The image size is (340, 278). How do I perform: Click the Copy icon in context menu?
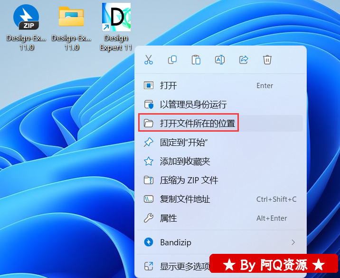[172, 60]
